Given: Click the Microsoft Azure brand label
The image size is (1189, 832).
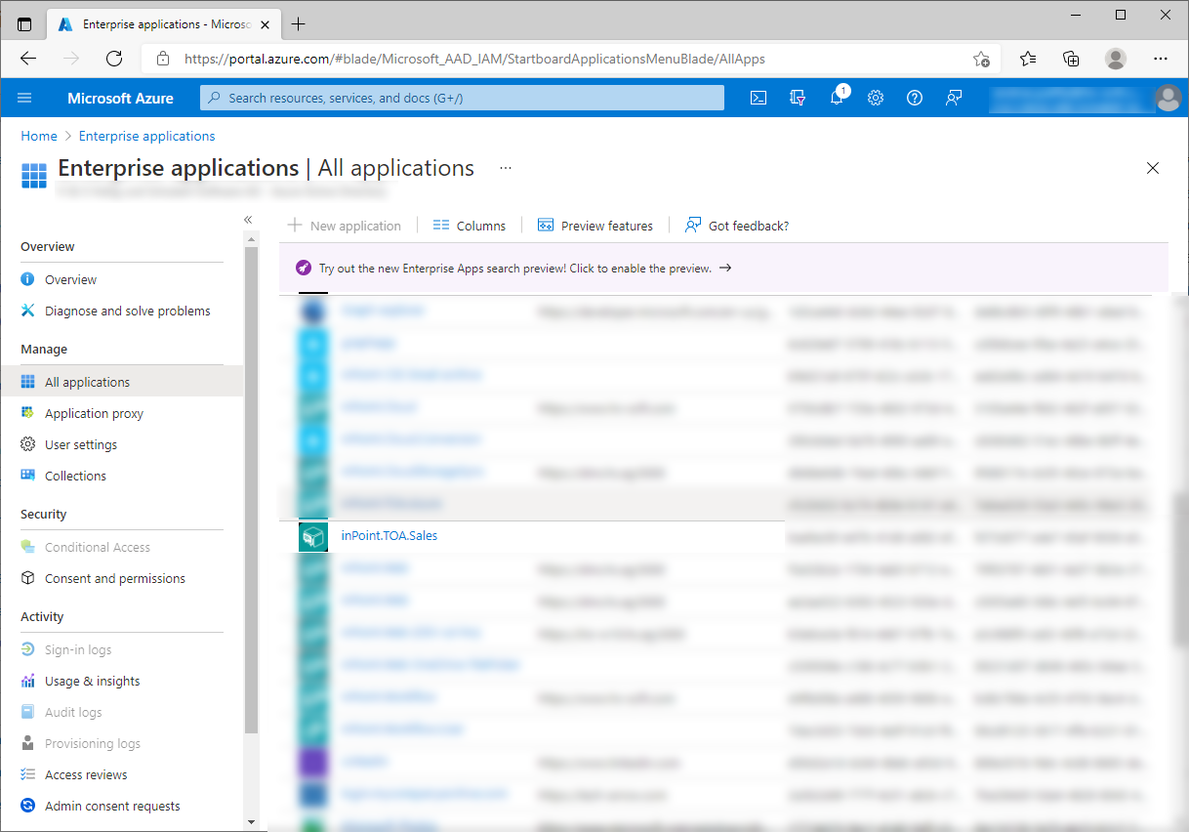Looking at the screenshot, I should pyautogui.click(x=120, y=98).
